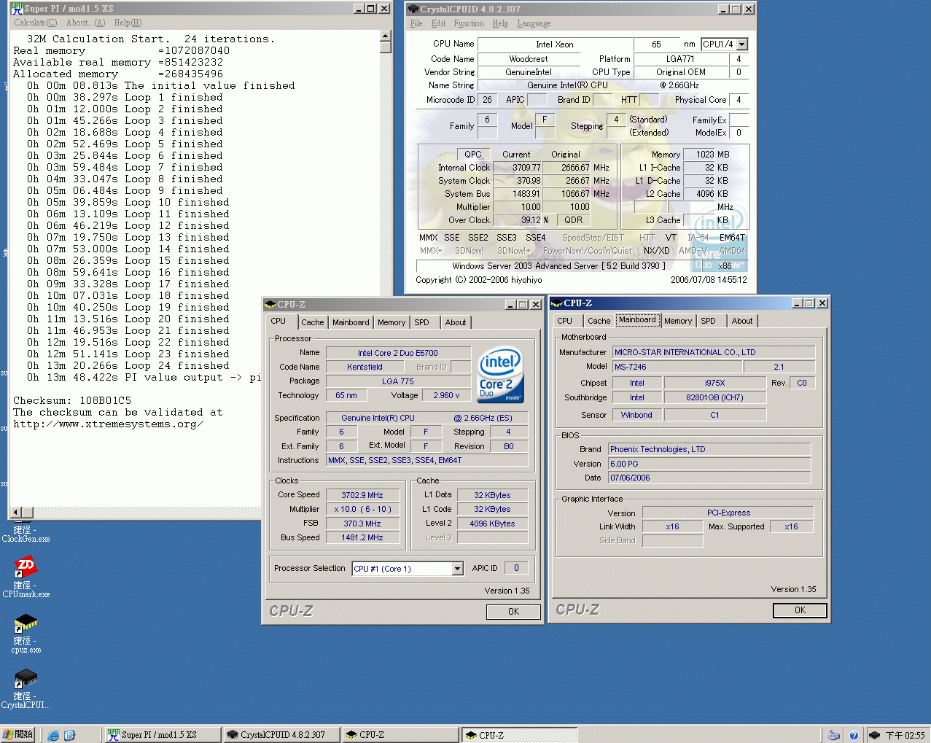Expand the CPU1/4 dropdown in CrystalCPUID
931x743 pixels.
pos(741,44)
